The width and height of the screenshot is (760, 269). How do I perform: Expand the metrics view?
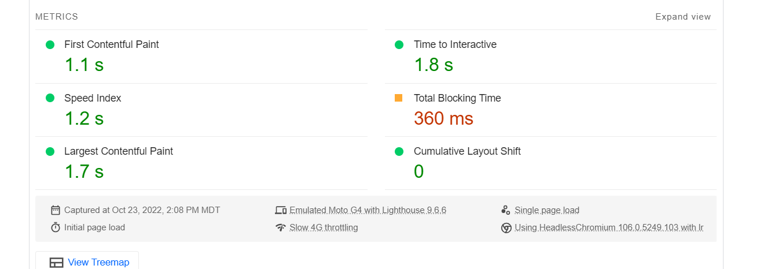point(683,17)
